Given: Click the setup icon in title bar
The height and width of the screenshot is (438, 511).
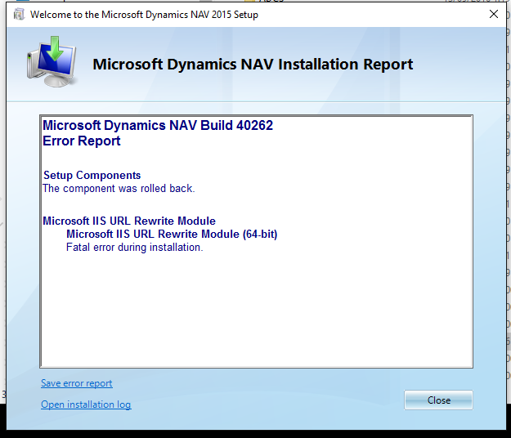Looking at the screenshot, I should coord(19,15).
